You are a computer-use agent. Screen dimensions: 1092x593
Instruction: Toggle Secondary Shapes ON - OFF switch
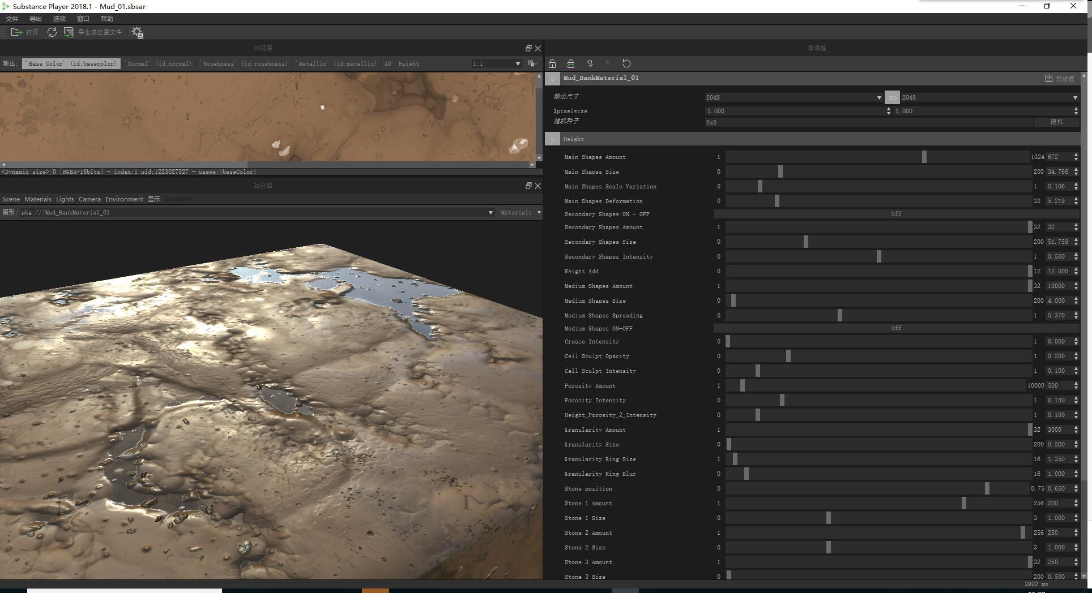[895, 213]
